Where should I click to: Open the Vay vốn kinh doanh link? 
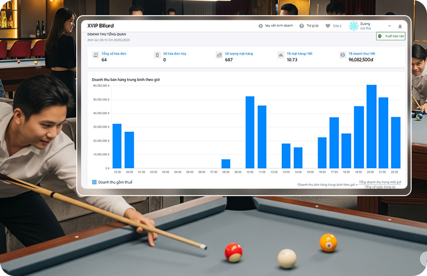coord(279,26)
